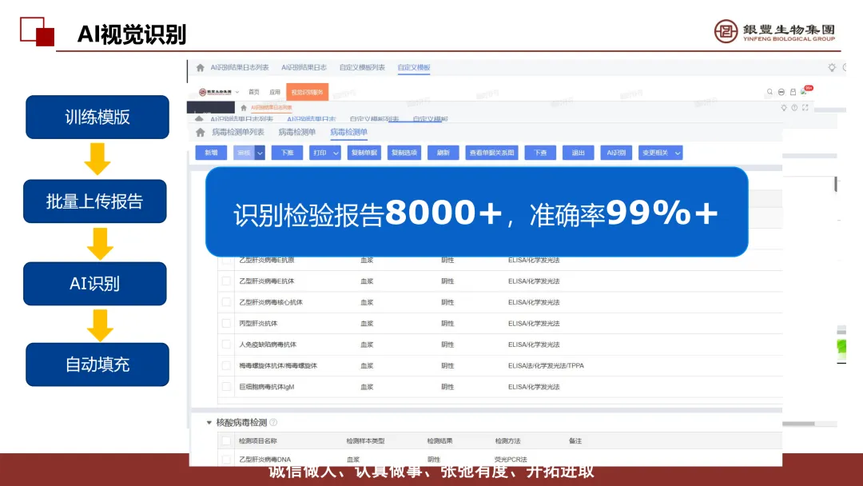Collapse the 核酸病毒检测 section
Viewport: 863px width, 486px height.
(x=209, y=423)
